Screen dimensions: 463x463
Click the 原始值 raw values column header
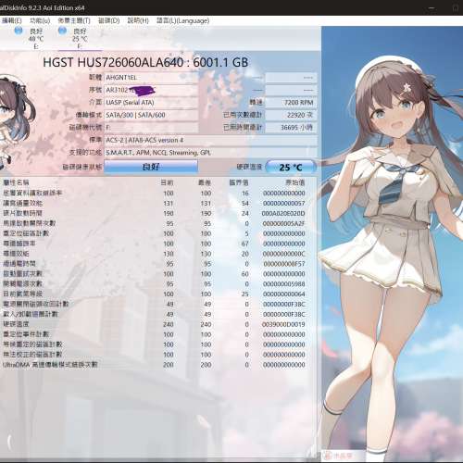295,182
